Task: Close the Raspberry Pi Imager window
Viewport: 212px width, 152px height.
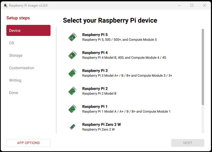Action: (205, 6)
